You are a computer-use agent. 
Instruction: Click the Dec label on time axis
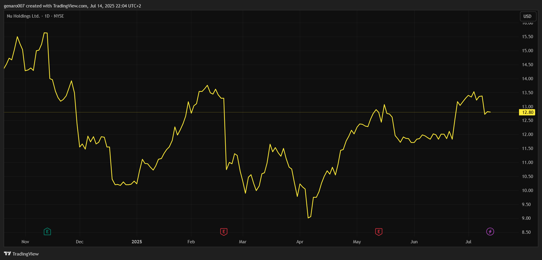point(80,242)
